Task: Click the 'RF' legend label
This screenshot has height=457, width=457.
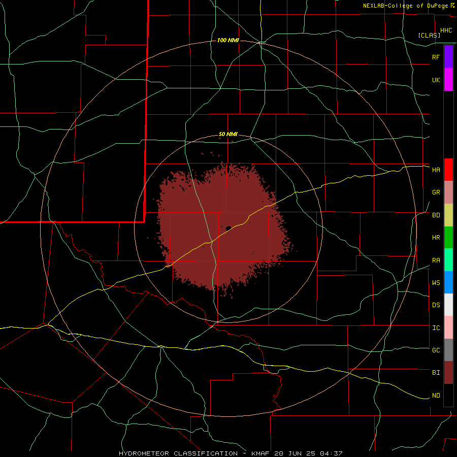Action: [x=436, y=57]
